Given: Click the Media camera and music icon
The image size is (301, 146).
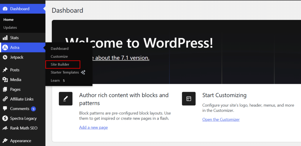Looking at the screenshot, I should click(5, 80).
